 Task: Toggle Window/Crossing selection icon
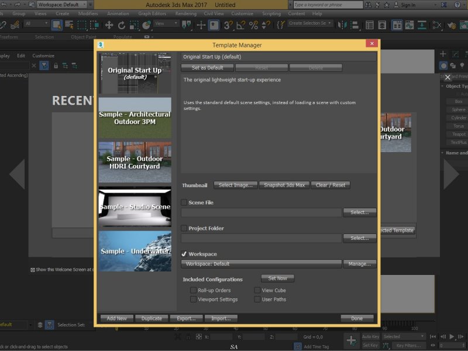coord(94,25)
